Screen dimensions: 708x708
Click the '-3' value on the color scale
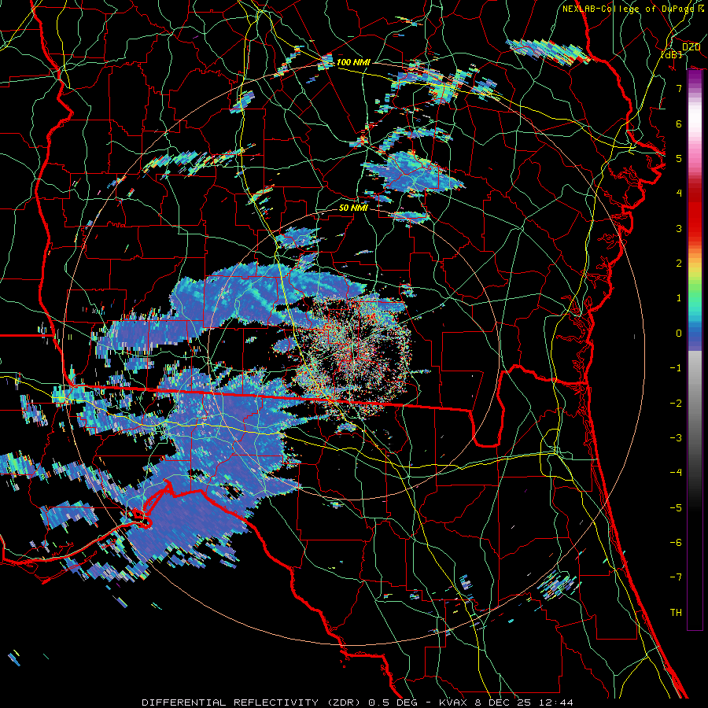tap(676, 438)
